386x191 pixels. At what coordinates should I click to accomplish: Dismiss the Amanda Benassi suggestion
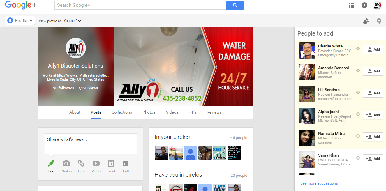click(x=358, y=70)
